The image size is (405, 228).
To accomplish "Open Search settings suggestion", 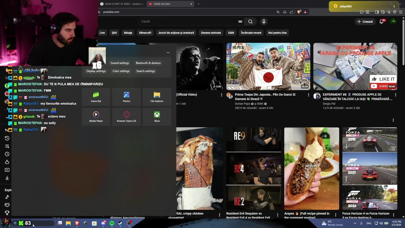I will [x=146, y=71].
